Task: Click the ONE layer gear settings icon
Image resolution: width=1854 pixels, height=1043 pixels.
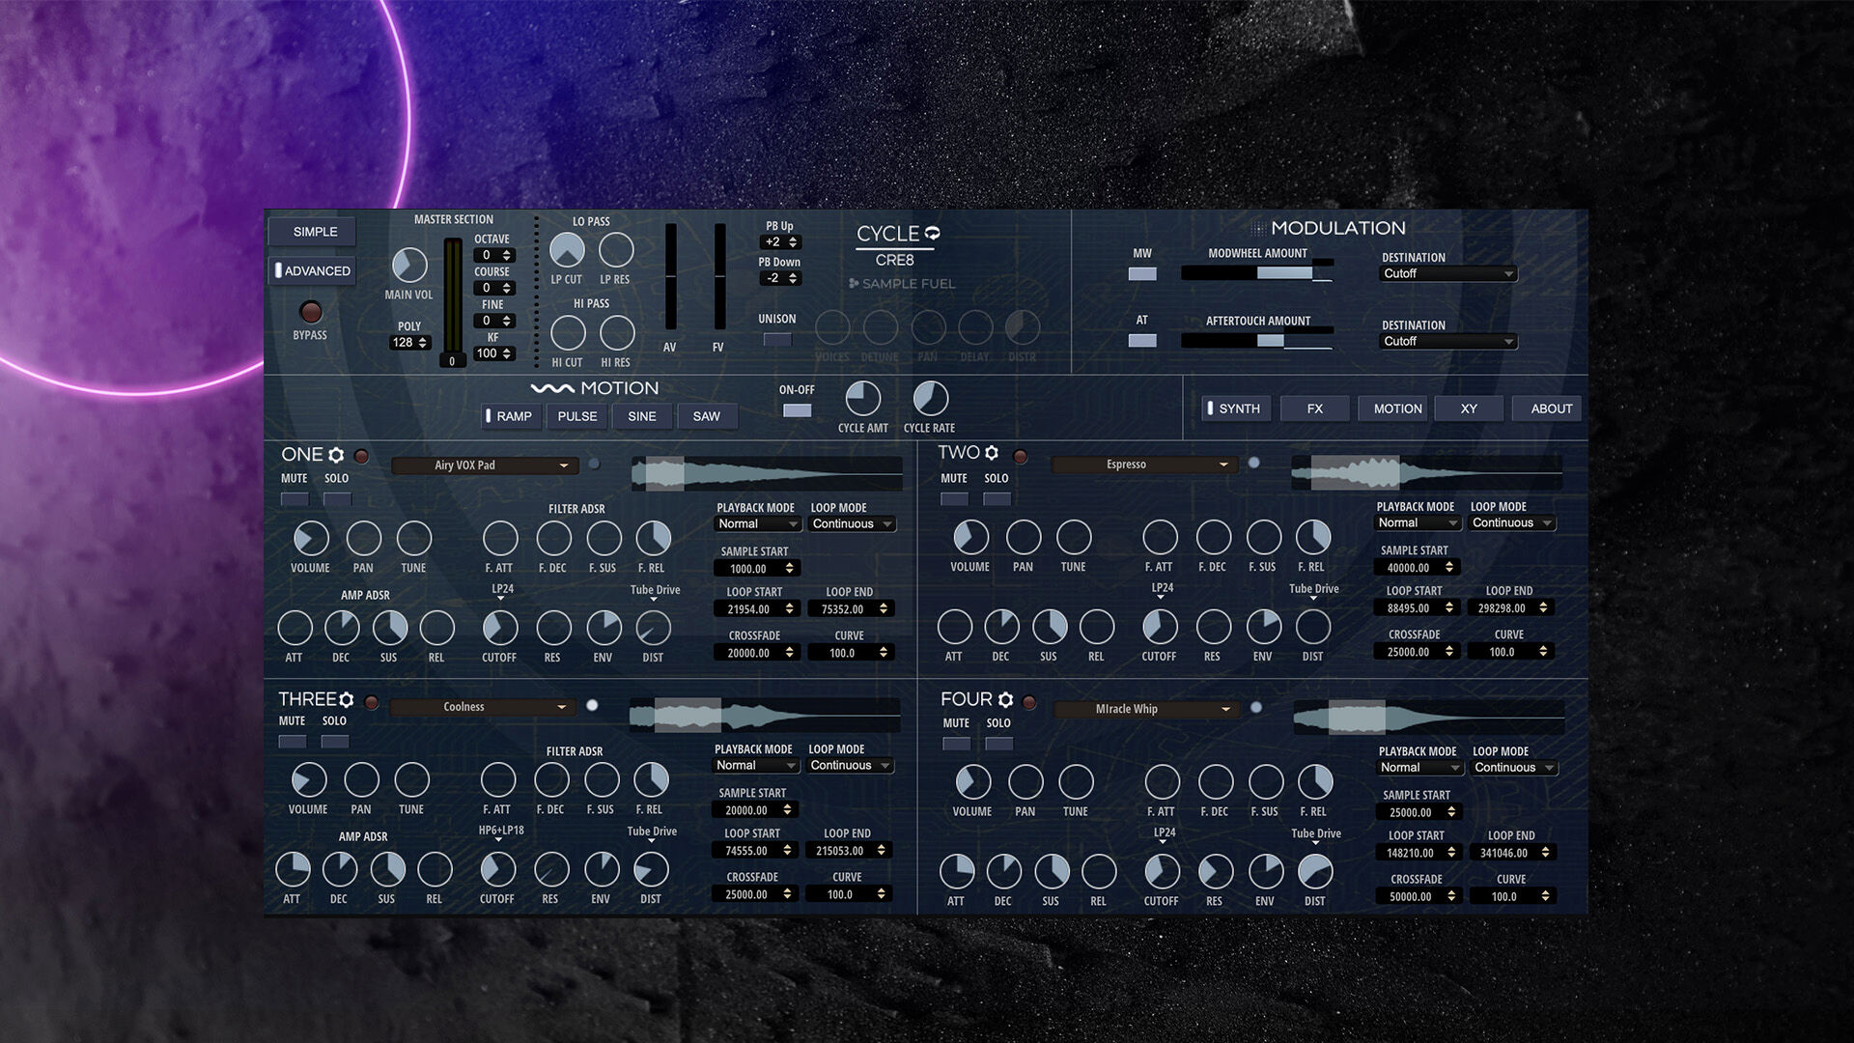Action: point(336,455)
